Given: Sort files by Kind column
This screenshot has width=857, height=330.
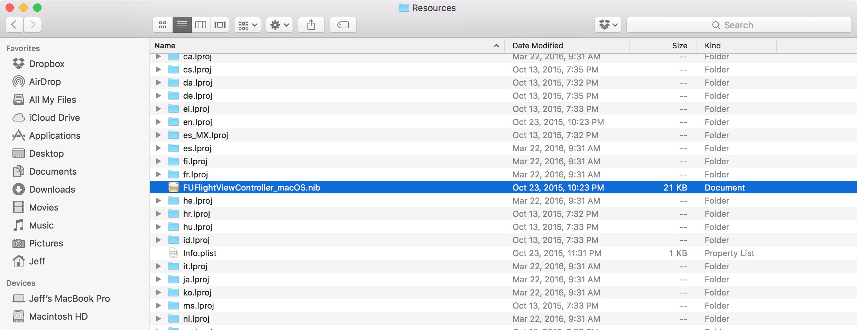Looking at the screenshot, I should point(712,46).
